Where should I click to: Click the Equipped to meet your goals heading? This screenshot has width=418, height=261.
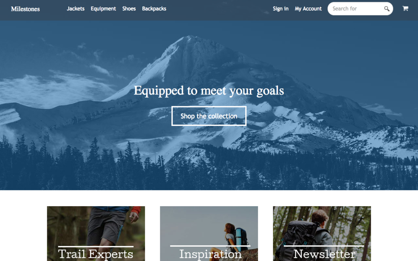[x=209, y=91]
